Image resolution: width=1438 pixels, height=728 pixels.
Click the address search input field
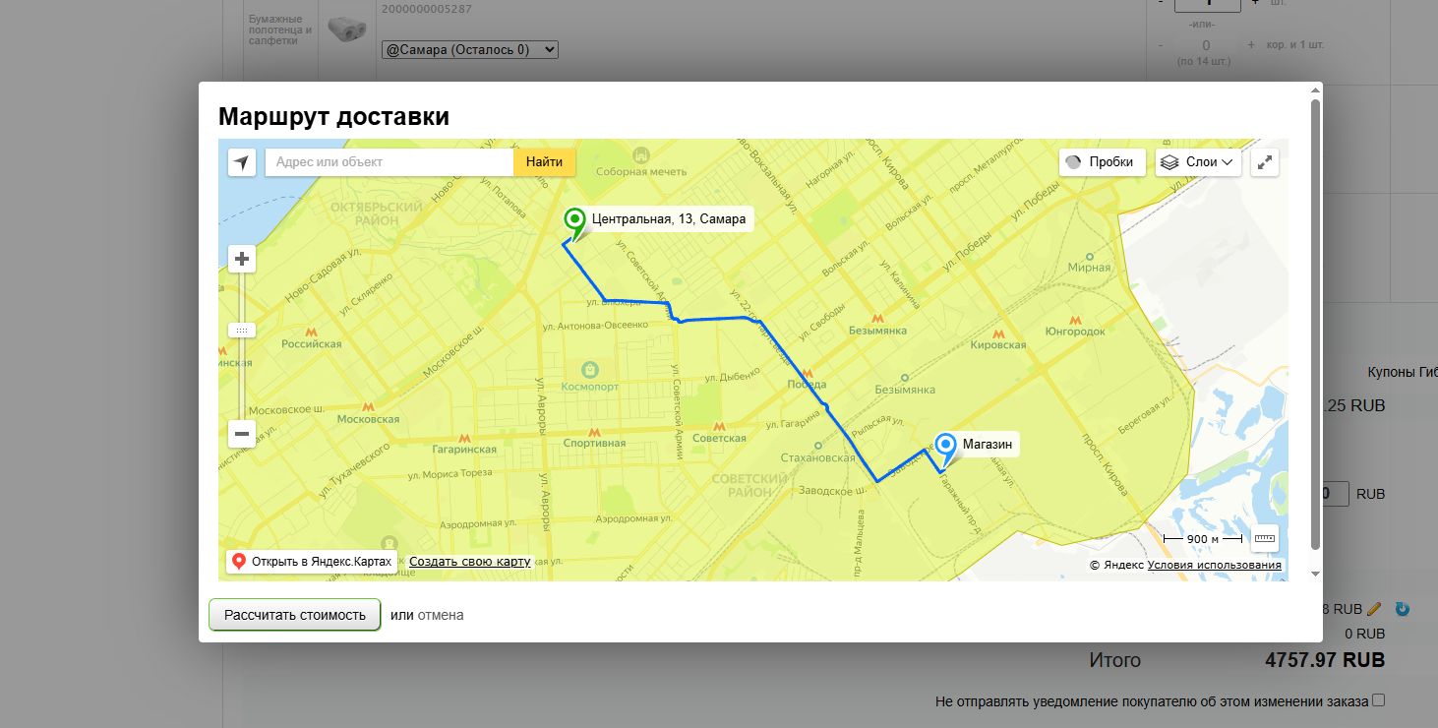point(389,162)
